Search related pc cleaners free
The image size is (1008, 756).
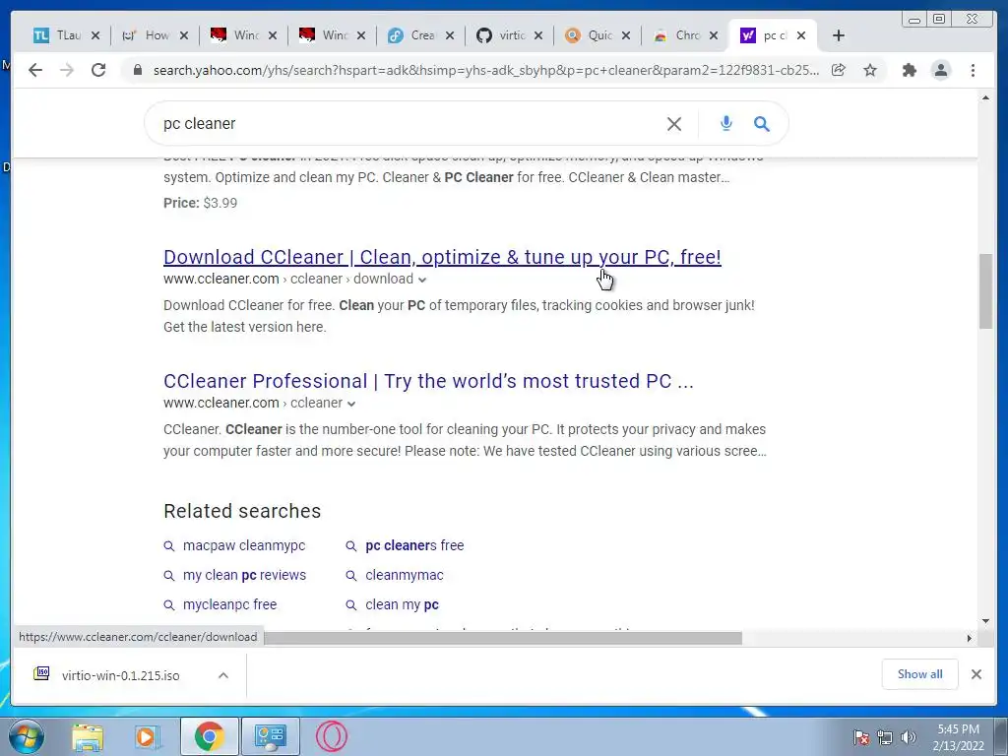click(x=414, y=545)
